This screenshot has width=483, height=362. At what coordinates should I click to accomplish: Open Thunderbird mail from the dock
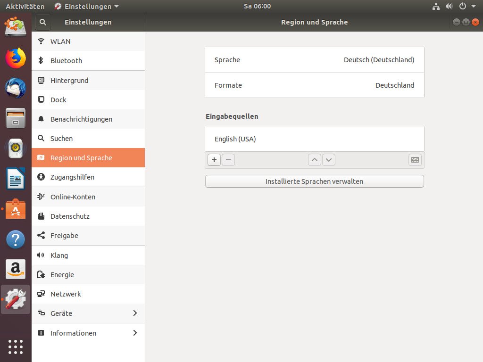16,88
